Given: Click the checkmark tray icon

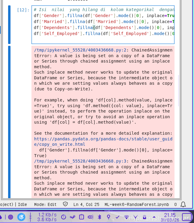Looking at the screenshot, I should pos(118,217).
